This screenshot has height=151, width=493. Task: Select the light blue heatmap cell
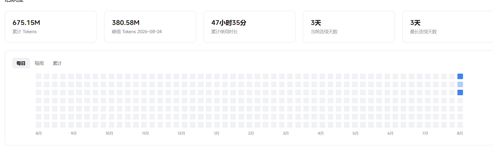click(x=460, y=84)
